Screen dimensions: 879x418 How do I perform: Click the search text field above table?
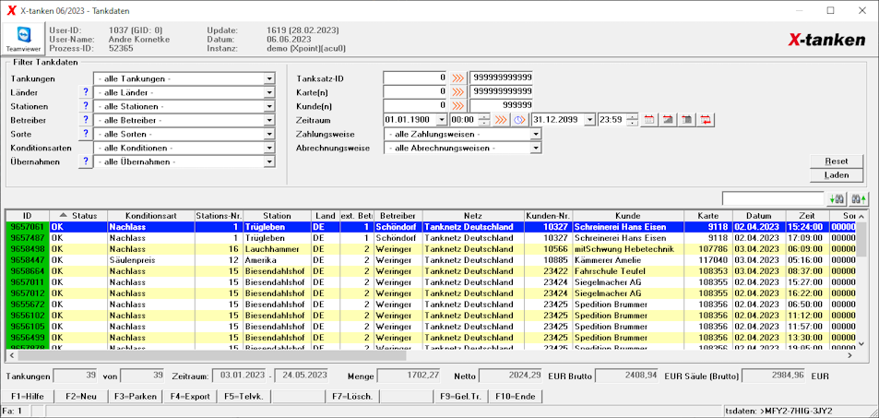(774, 198)
